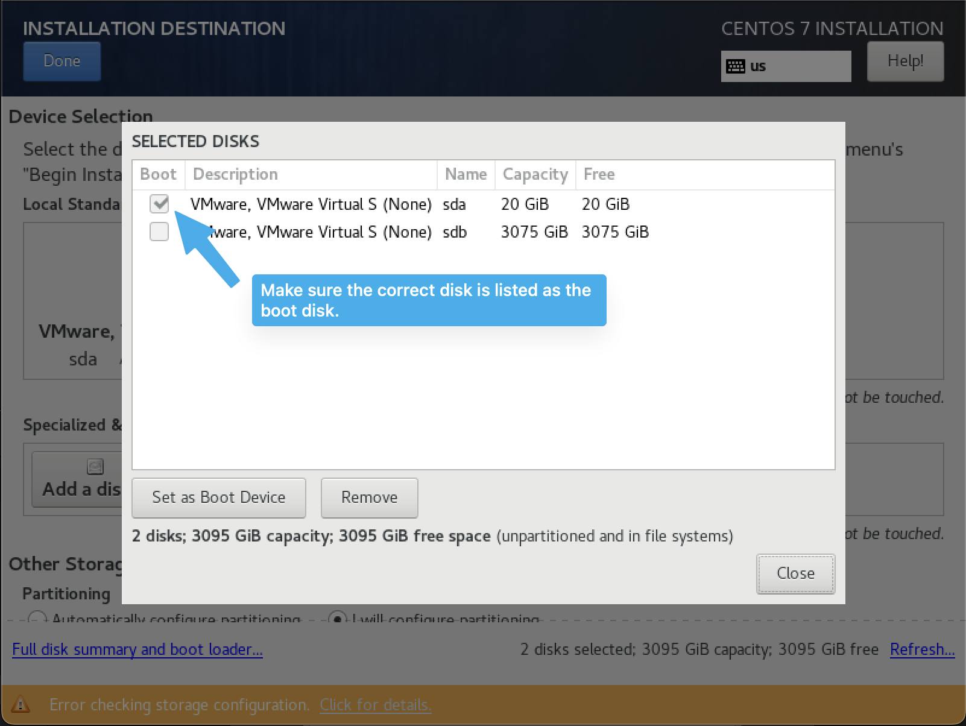Close the Selected Disks dialog
This screenshot has height=726, width=966.
(795, 573)
